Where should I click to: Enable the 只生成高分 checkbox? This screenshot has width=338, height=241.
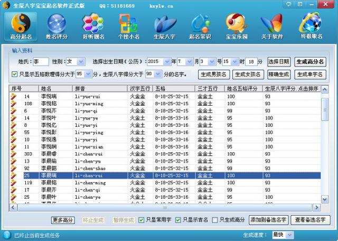(x=215, y=220)
